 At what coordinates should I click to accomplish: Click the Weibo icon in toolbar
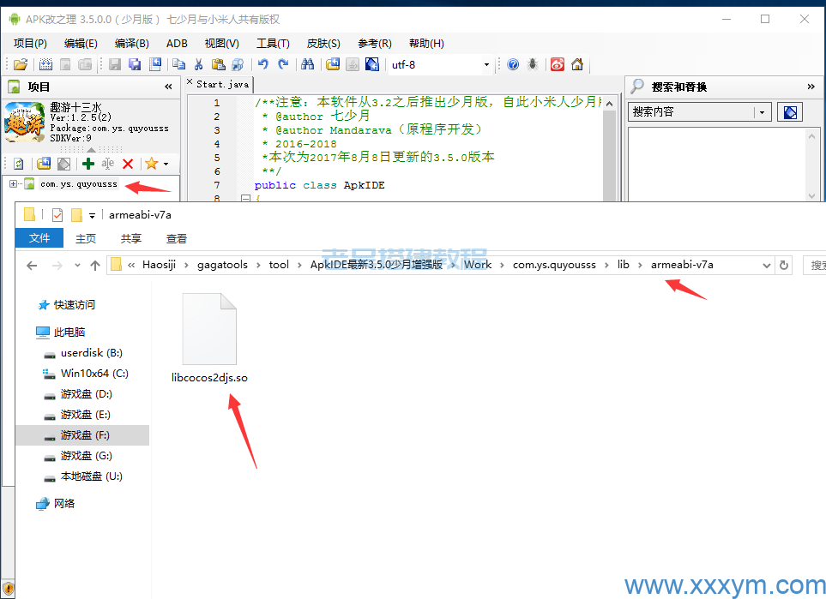558,64
